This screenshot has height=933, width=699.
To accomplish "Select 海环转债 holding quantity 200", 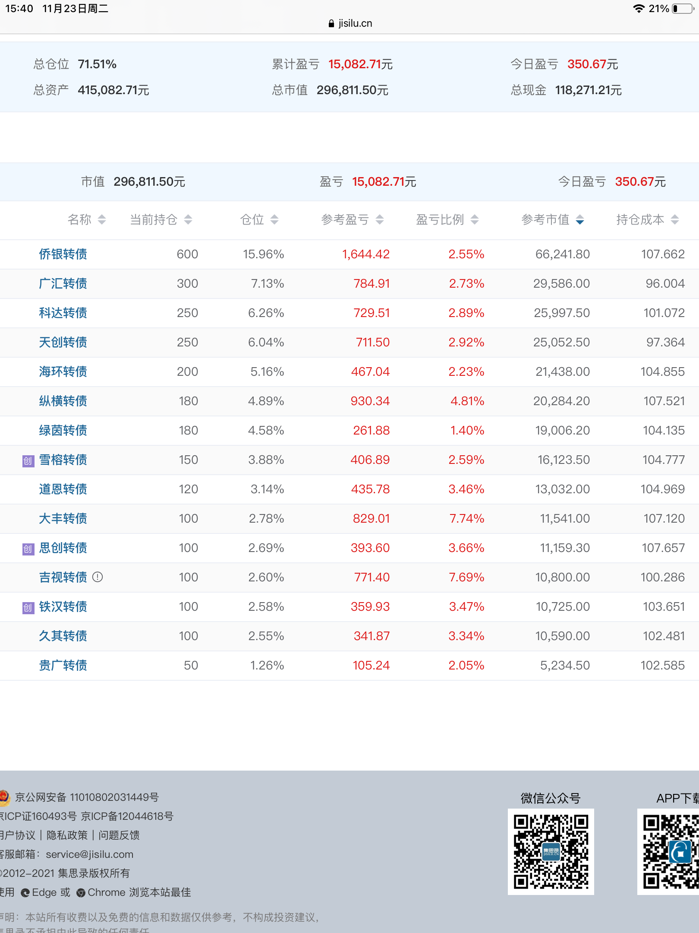I will pyautogui.click(x=188, y=371).
